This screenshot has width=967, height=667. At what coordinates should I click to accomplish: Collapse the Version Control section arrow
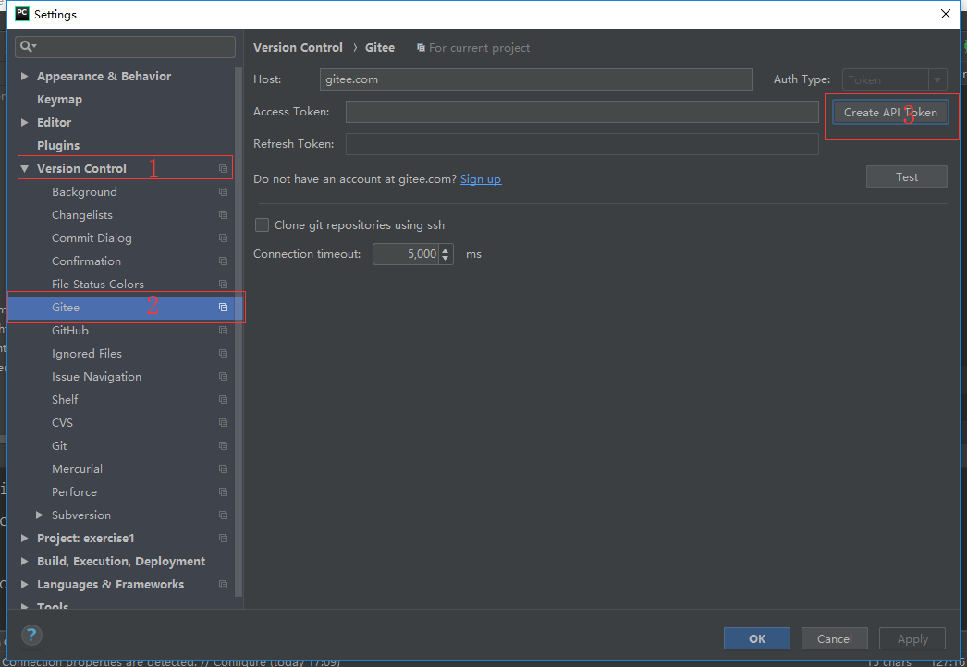[x=25, y=168]
